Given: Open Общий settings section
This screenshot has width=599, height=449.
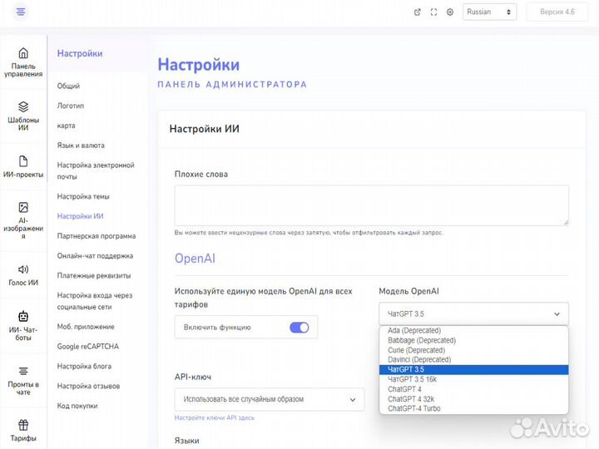Looking at the screenshot, I should pos(68,86).
